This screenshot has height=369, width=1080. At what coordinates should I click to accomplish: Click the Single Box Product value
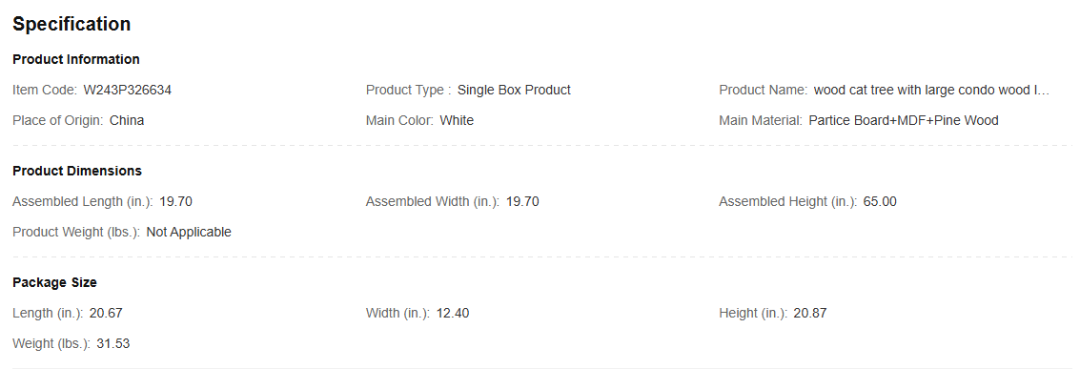pyautogui.click(x=514, y=91)
